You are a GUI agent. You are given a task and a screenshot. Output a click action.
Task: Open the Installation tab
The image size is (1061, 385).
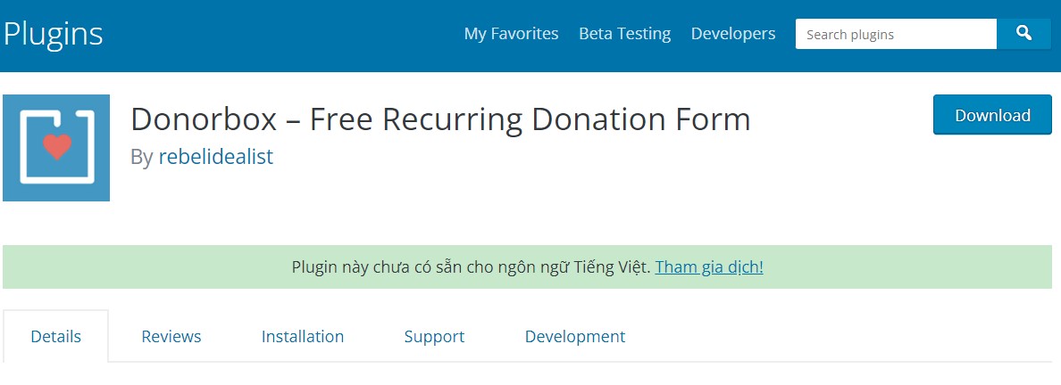(x=303, y=336)
